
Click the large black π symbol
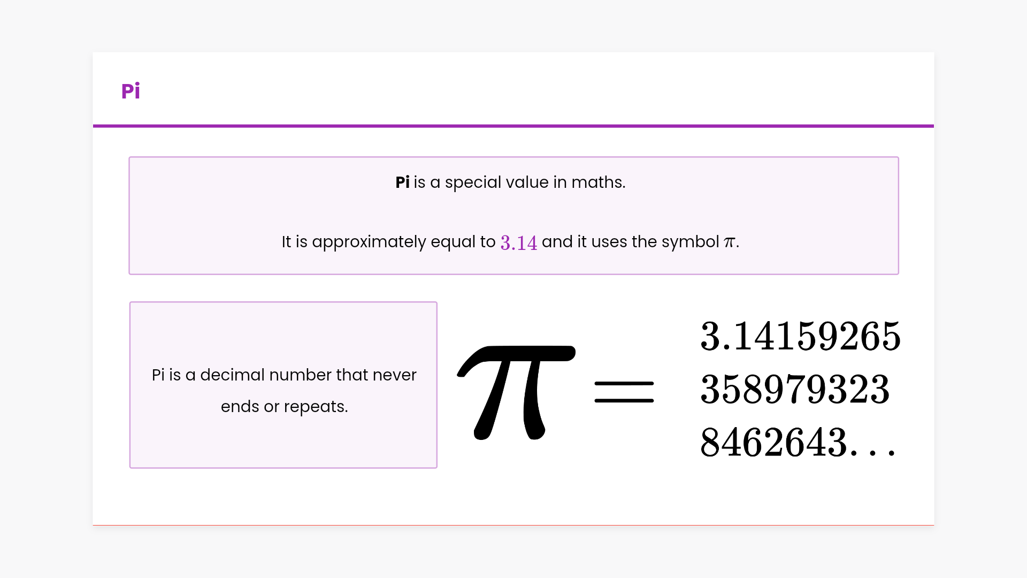(516, 392)
